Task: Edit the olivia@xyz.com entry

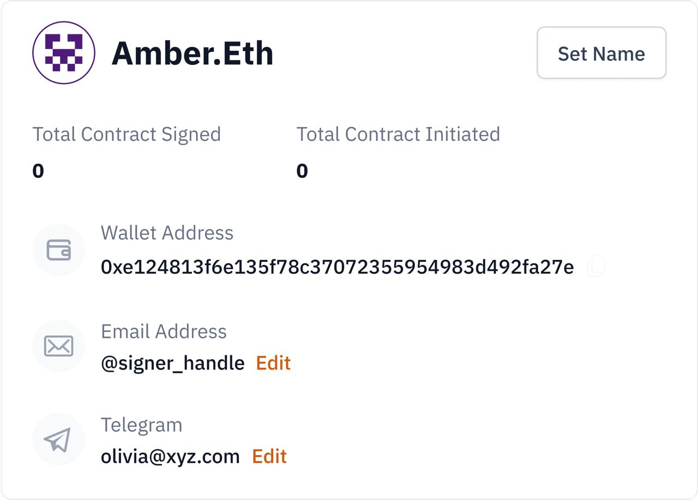Action: [269, 456]
